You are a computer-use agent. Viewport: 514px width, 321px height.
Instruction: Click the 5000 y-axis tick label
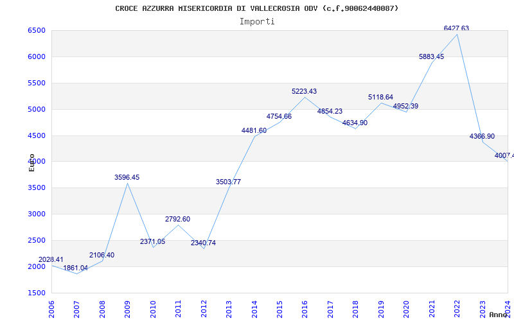(37, 109)
